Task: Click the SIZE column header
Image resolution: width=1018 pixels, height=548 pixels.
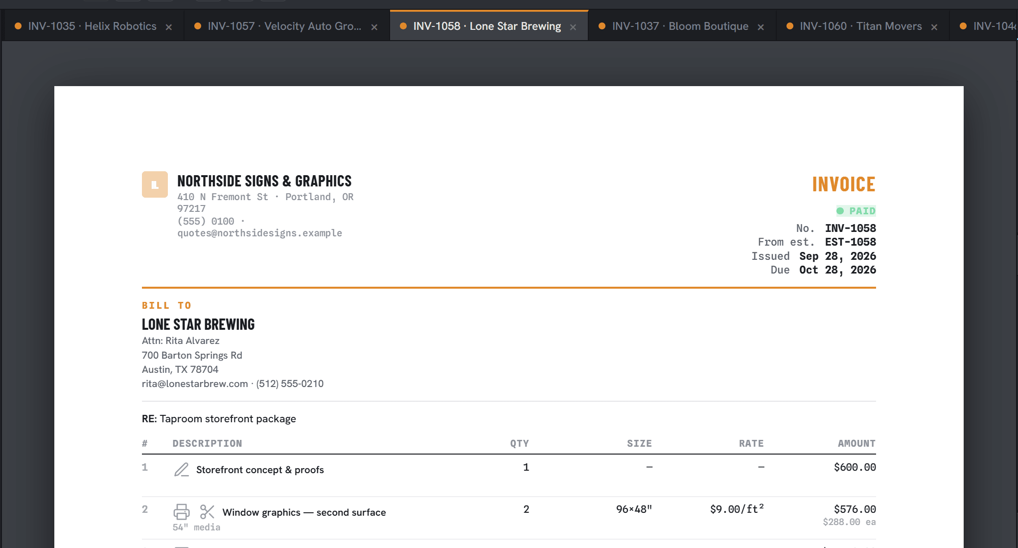Action: pyautogui.click(x=639, y=443)
